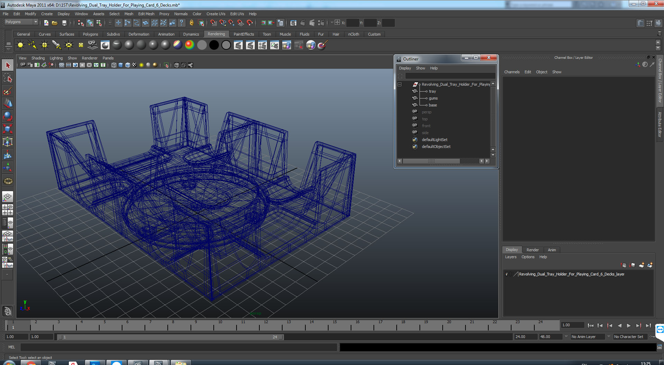Toggle Make Live magnet icon

(250, 23)
